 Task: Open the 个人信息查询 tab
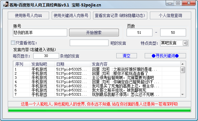[171, 15]
